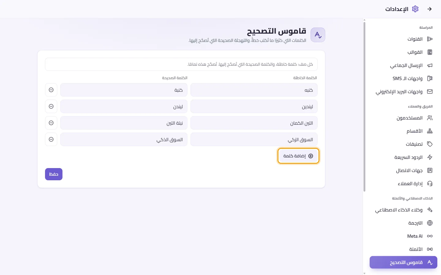
Task: Open القنوات channels icon in sidebar
Action: 430,39
